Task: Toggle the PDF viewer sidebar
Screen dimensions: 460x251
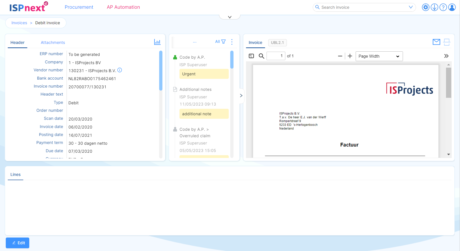Action: coord(251,56)
